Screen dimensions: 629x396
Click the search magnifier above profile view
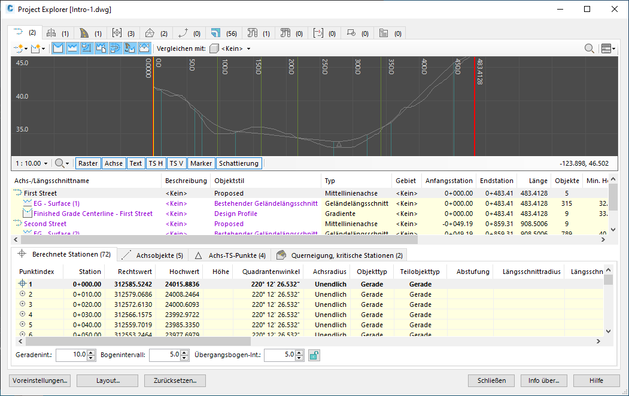589,48
